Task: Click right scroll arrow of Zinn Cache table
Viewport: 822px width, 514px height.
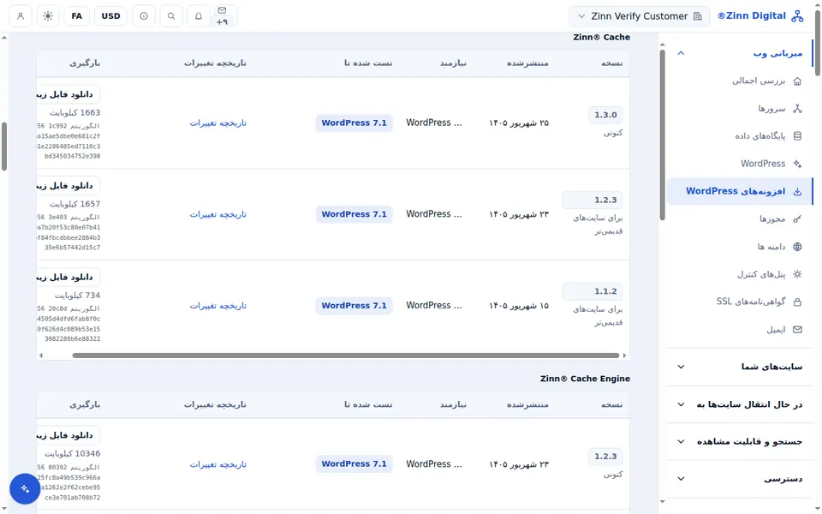Action: (x=624, y=356)
